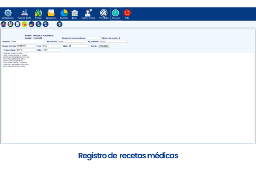Open the Checador clock icon
This screenshot has height=169, width=256.
point(116,13)
